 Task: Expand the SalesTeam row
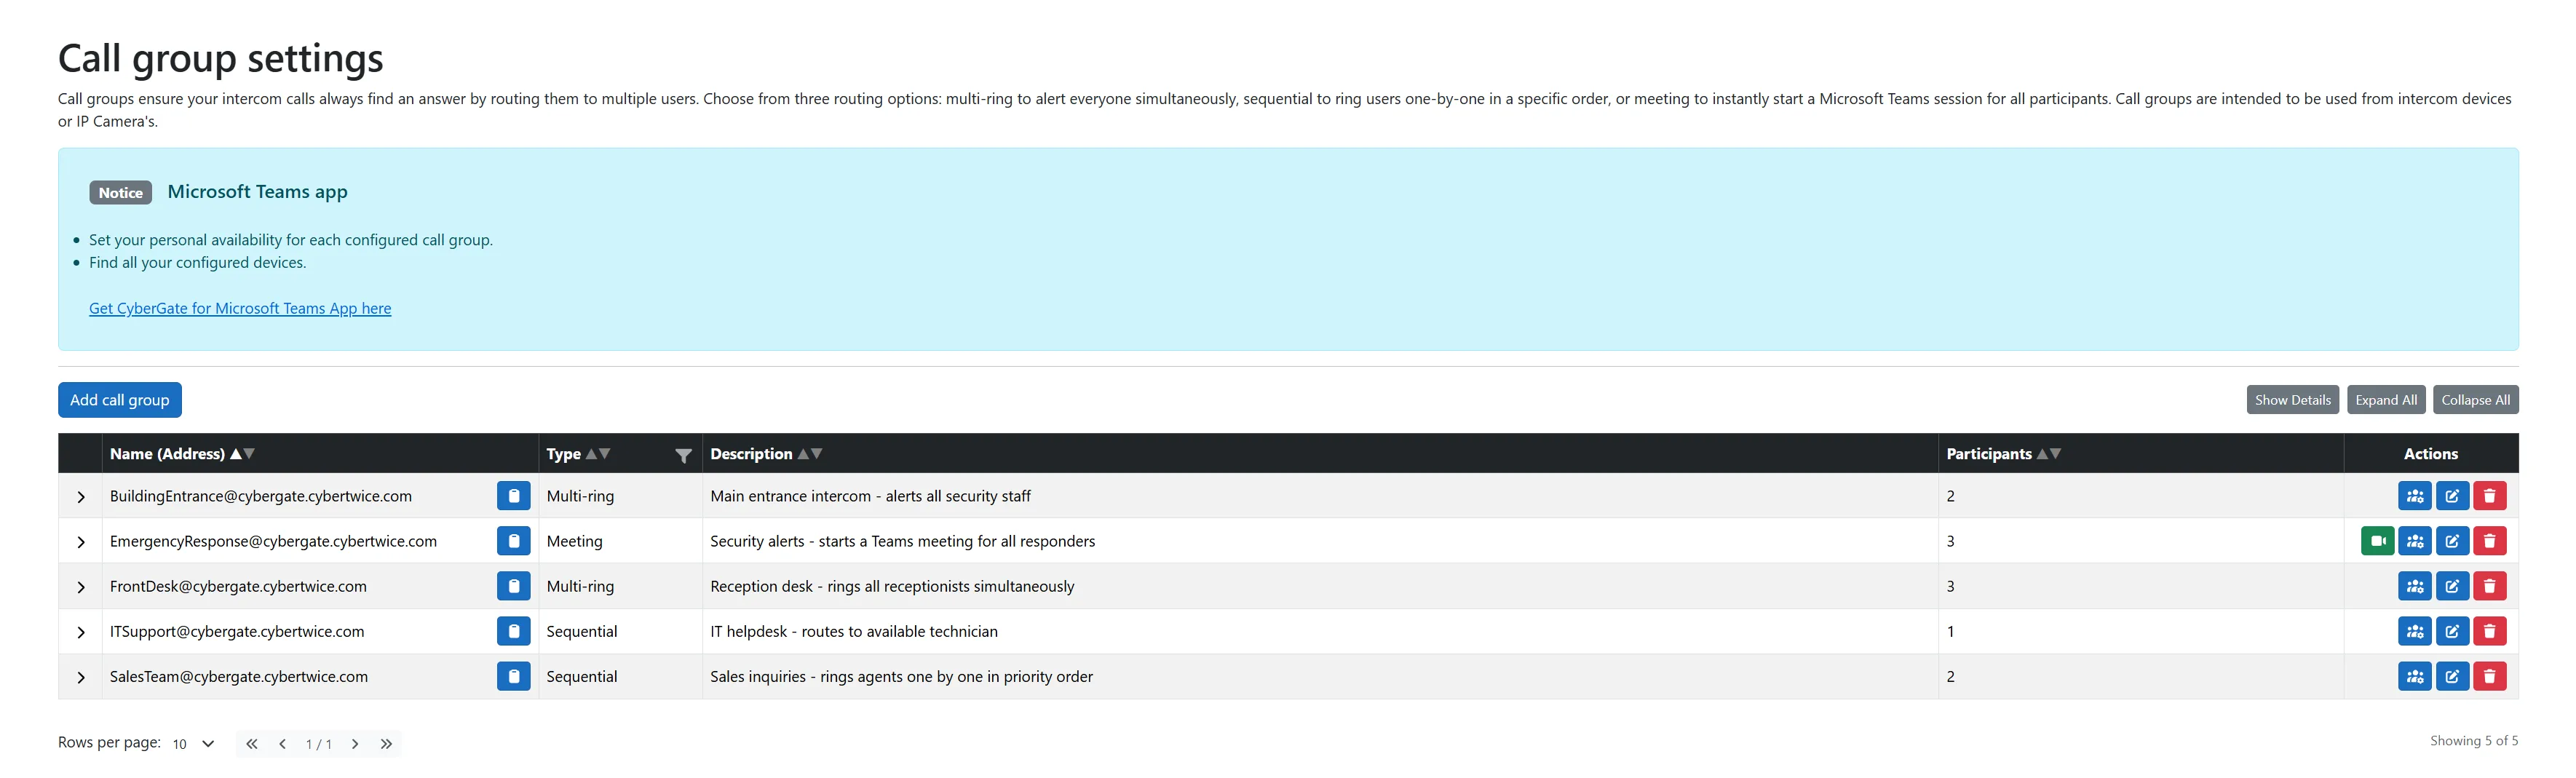[x=81, y=677]
